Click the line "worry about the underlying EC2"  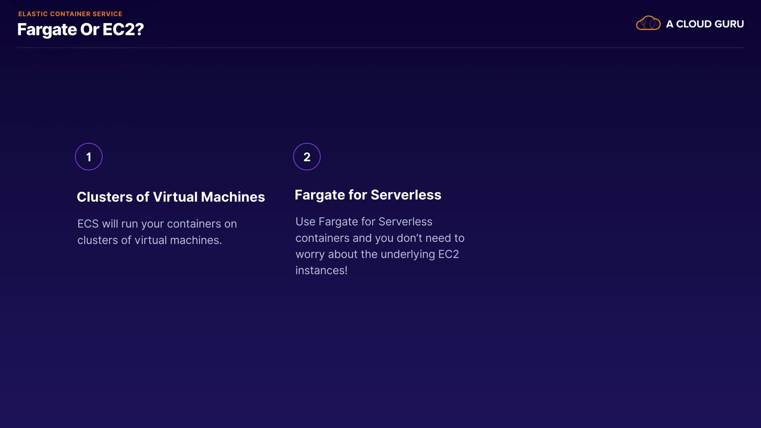tap(377, 254)
